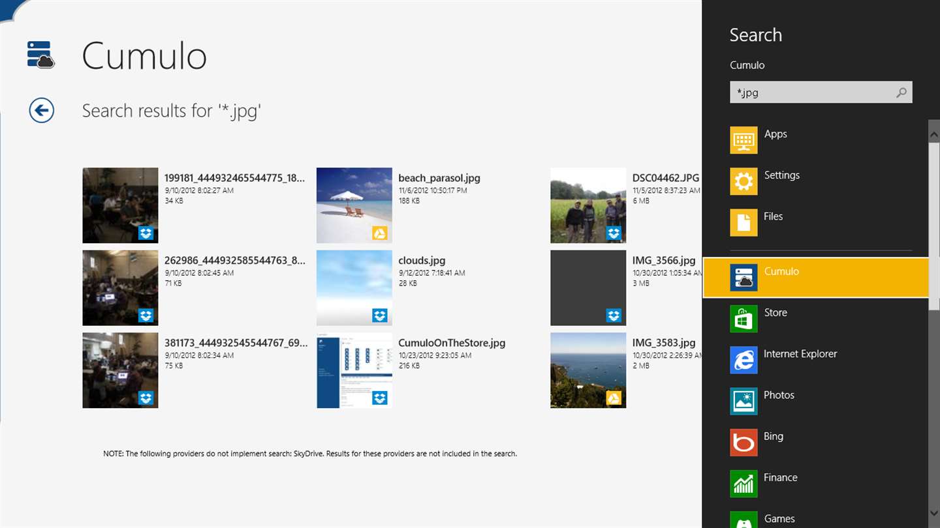
Task: Open the IMG_3566.jpg dark thumbnail
Action: [x=588, y=287]
